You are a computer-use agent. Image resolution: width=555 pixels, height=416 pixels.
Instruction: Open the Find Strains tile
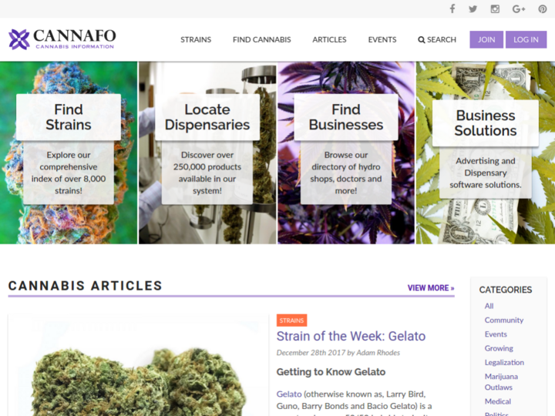point(69,153)
